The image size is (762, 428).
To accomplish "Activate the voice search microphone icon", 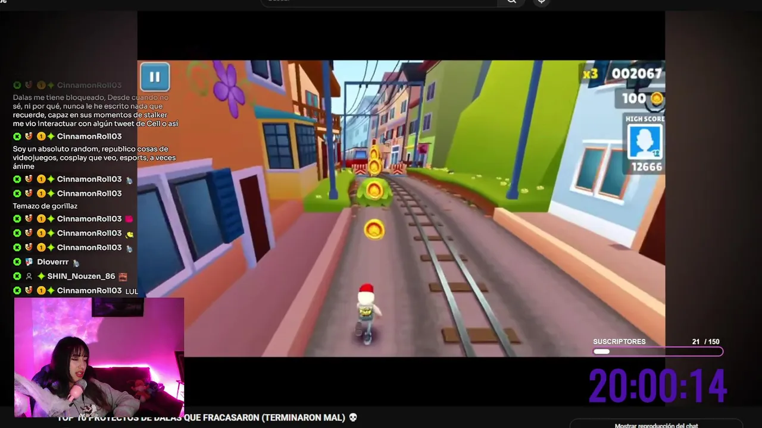I will point(541,2).
